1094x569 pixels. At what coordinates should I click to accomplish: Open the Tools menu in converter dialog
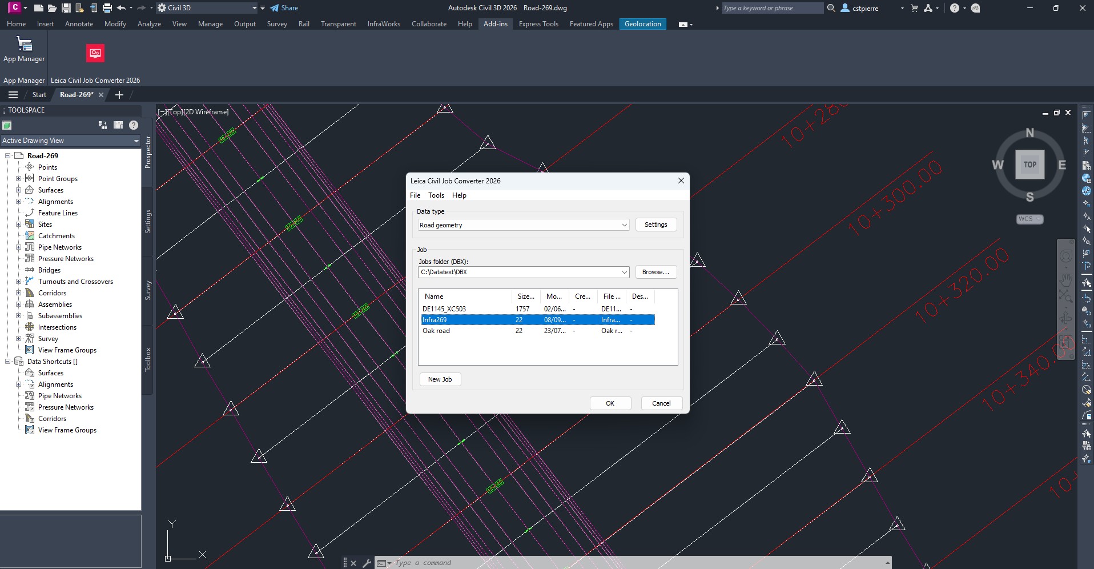[x=436, y=195]
